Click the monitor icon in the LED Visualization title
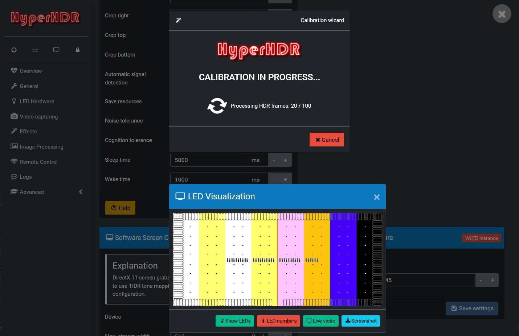Screen dimensions: 519x336 pos(180,196)
